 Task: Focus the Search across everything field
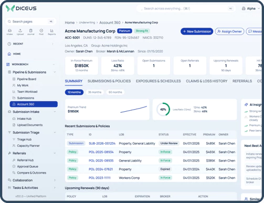pos(186,8)
